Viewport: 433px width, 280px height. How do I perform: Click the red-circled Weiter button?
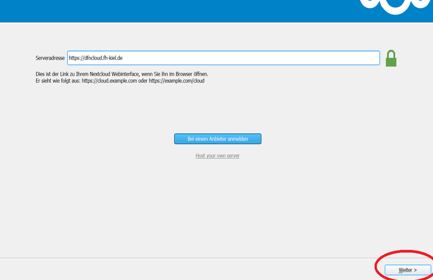coord(408,270)
